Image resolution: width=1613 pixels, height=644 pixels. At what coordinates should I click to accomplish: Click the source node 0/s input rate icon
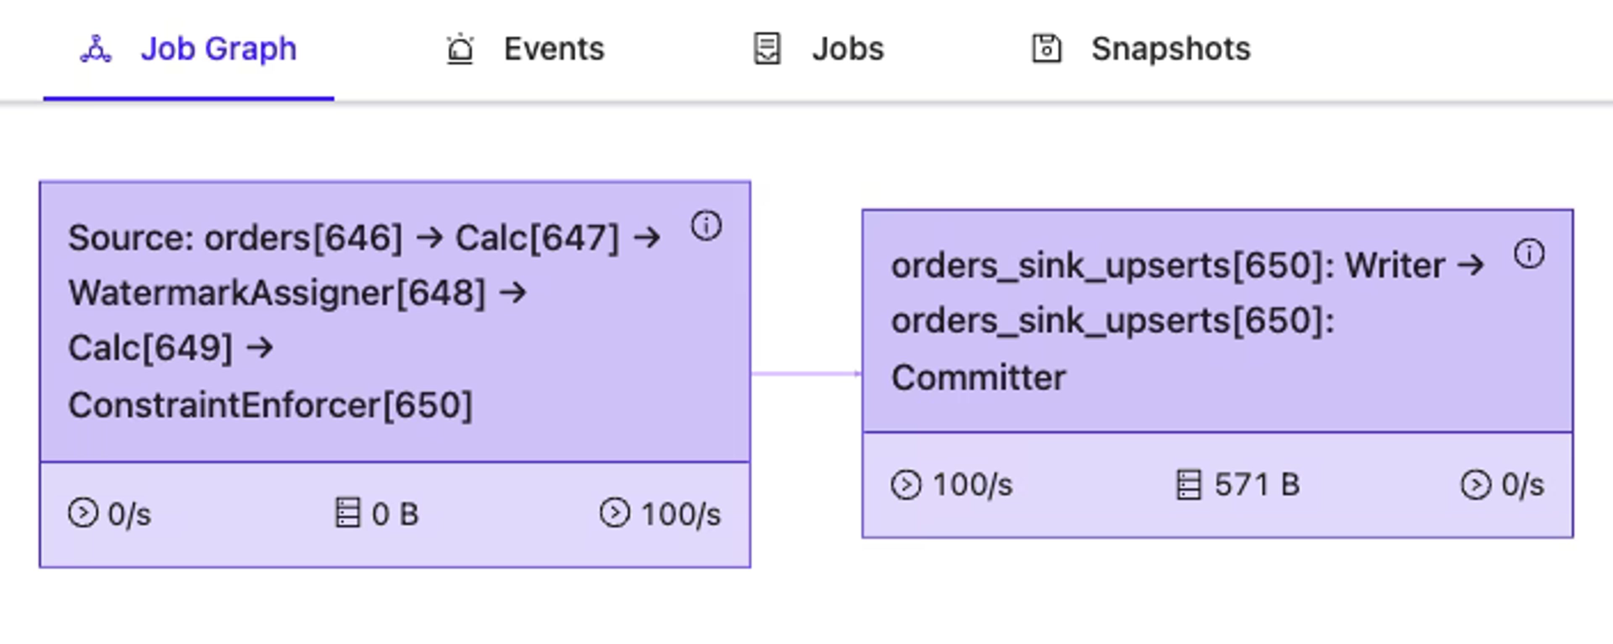(x=83, y=513)
